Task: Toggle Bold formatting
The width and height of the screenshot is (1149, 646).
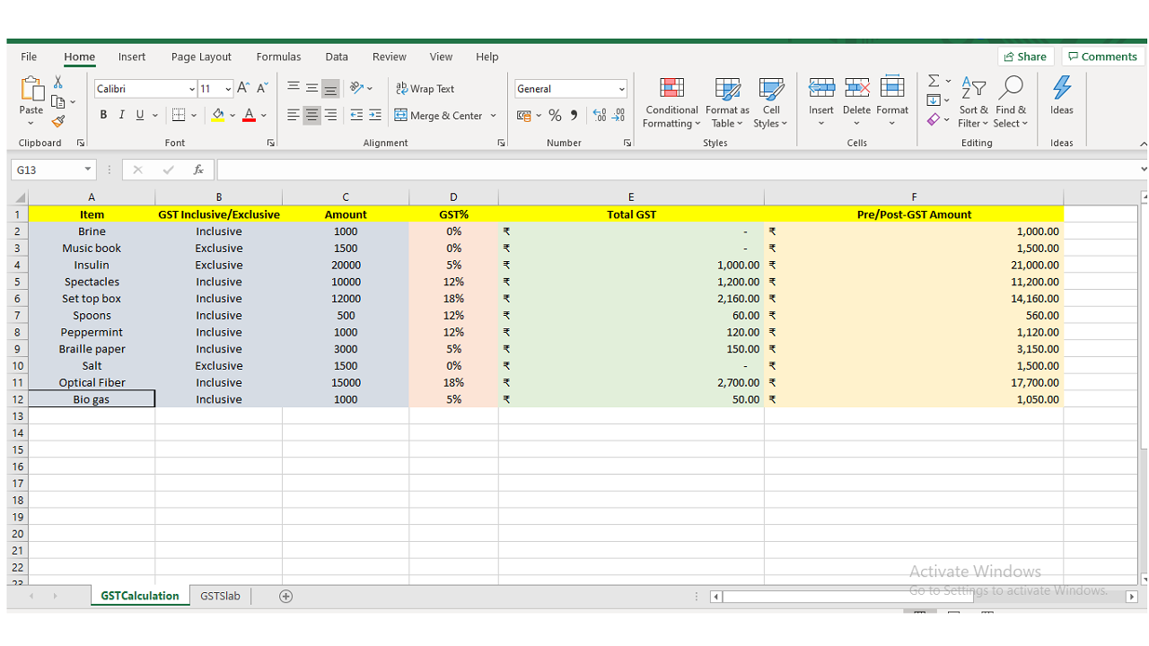Action: pyautogui.click(x=103, y=115)
